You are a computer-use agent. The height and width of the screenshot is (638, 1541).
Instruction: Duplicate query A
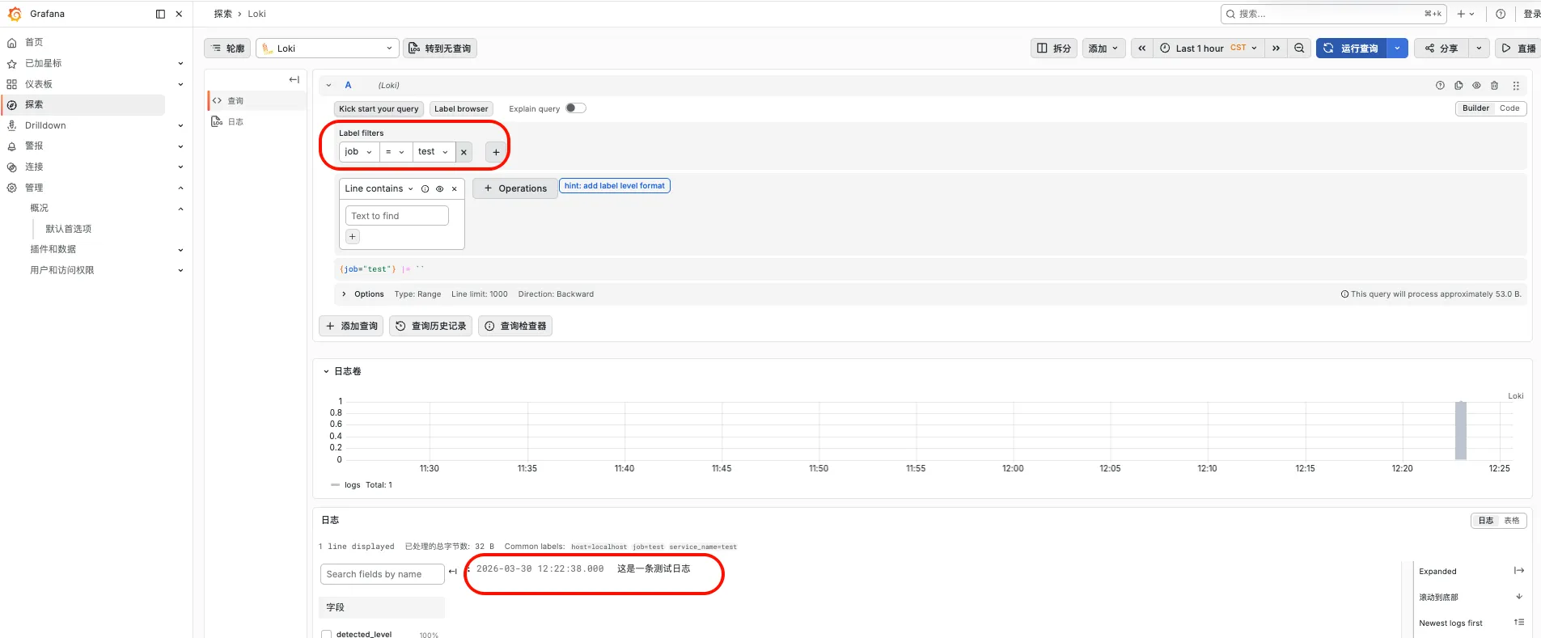[1458, 86]
